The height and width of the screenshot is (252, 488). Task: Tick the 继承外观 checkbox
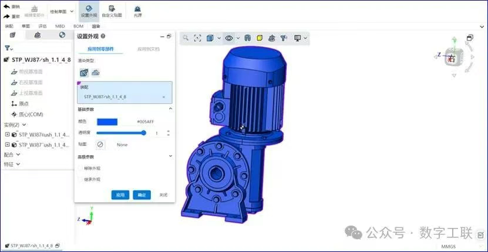coord(82,179)
